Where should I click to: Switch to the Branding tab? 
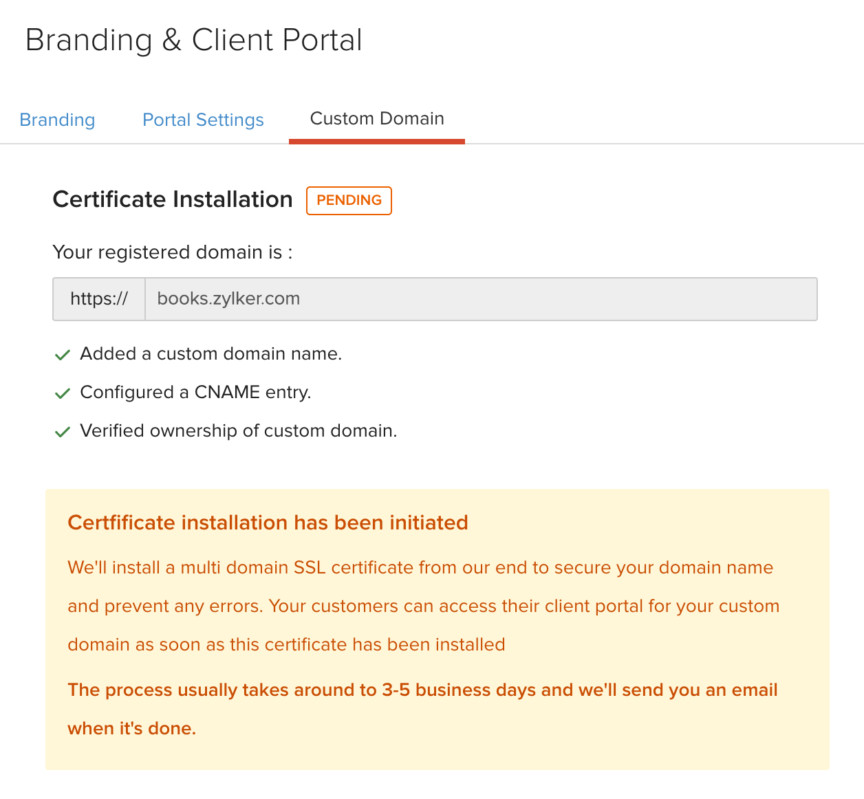click(57, 120)
